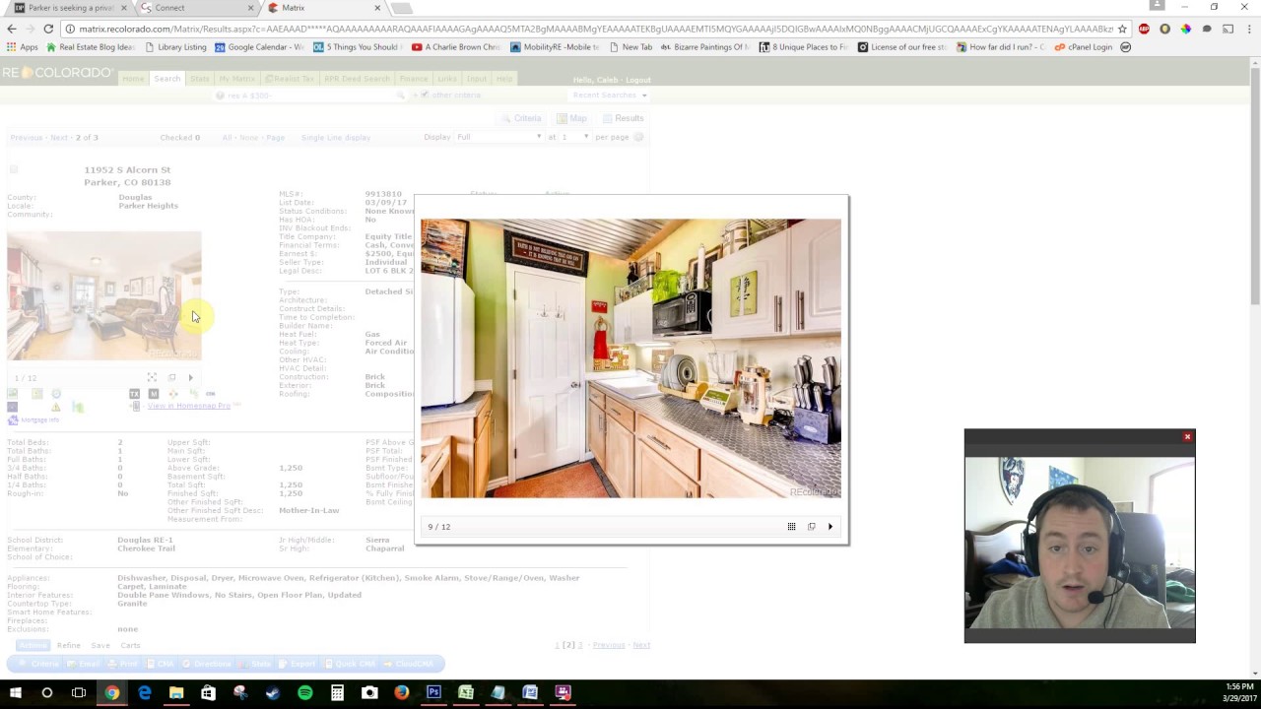Click the yellow warning triangle icon
The height and width of the screenshot is (709, 1261).
click(55, 407)
